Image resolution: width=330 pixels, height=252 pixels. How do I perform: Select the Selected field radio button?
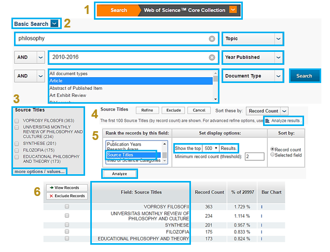click(272, 155)
